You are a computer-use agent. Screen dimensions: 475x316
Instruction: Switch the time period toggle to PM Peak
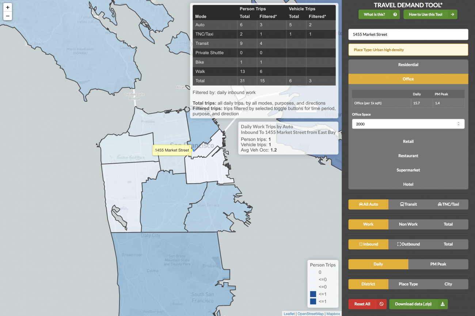tap(438, 264)
